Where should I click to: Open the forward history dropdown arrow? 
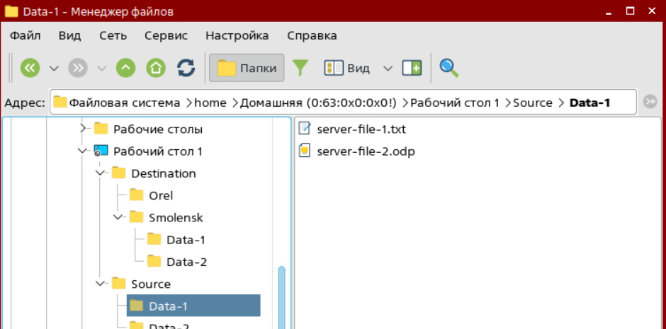(101, 68)
